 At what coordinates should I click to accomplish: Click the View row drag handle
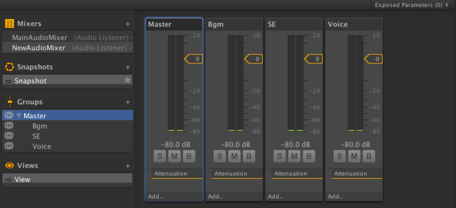tap(8, 180)
